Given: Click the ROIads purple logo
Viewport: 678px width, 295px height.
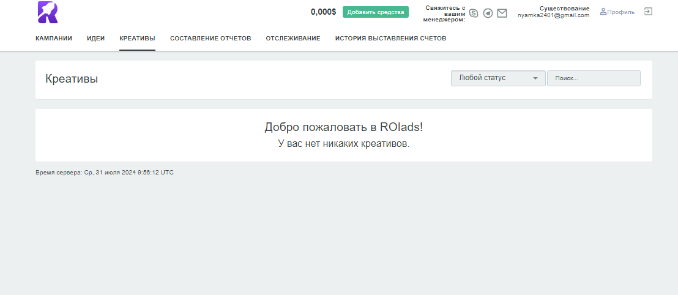Looking at the screenshot, I should (48, 12).
